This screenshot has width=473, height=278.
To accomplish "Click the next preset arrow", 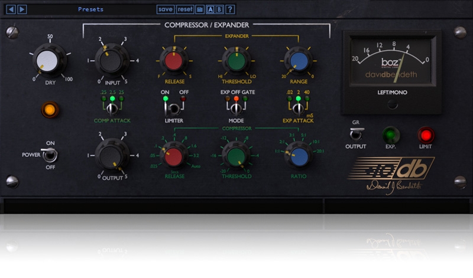I will click(22, 9).
